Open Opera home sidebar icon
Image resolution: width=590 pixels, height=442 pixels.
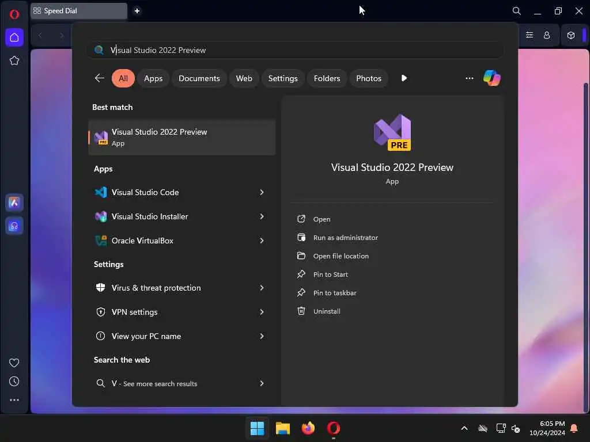[14, 37]
